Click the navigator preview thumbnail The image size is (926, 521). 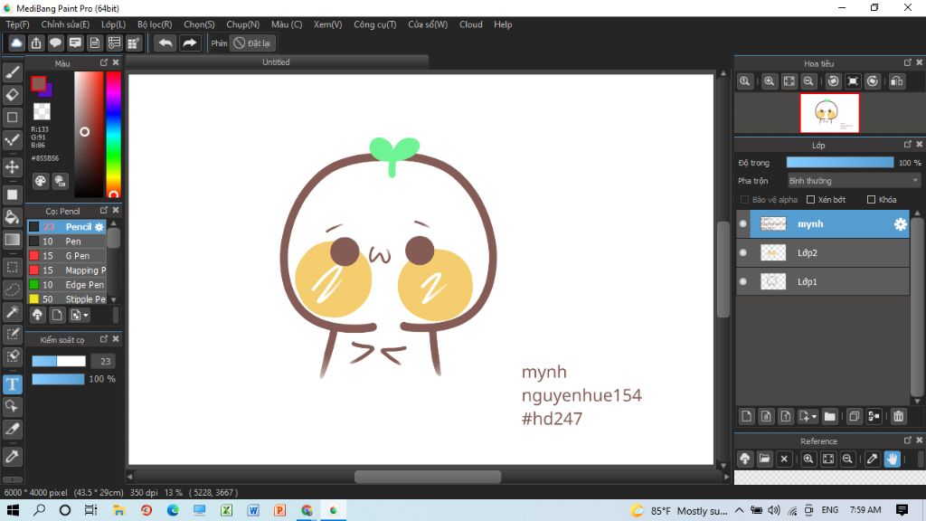coord(829,113)
